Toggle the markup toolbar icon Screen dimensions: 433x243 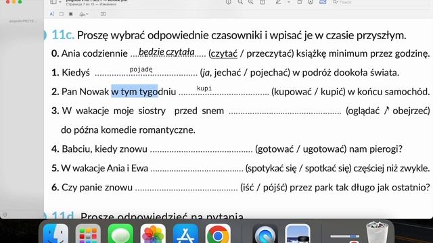311,2
